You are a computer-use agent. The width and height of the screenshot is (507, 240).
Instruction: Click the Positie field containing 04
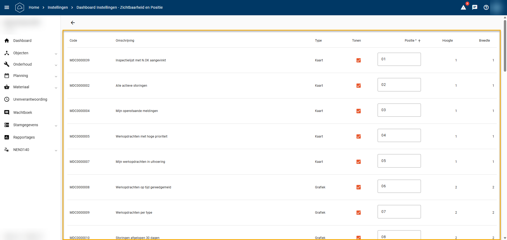399,135
